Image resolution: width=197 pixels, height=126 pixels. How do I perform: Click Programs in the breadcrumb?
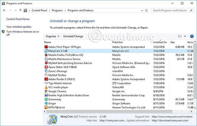tap(57, 10)
